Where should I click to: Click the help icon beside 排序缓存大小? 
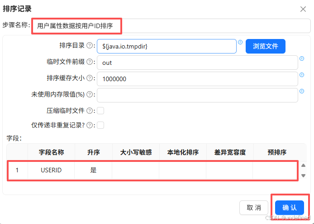90,78
